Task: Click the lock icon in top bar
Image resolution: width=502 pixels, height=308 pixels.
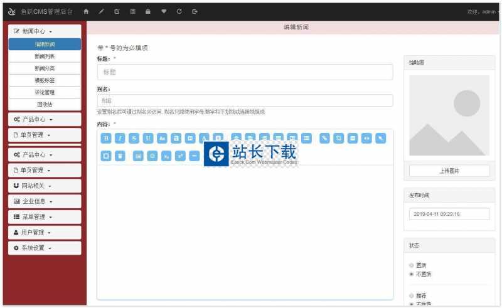Action: tap(148, 11)
